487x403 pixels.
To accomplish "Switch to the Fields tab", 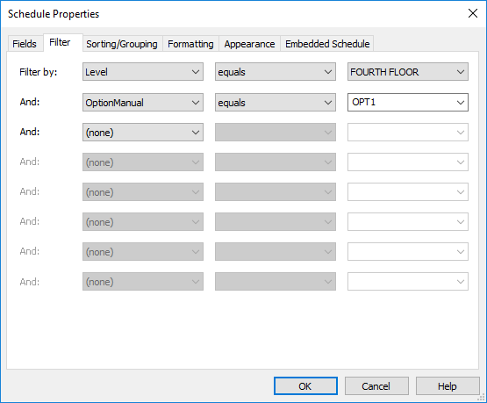I will click(x=25, y=44).
